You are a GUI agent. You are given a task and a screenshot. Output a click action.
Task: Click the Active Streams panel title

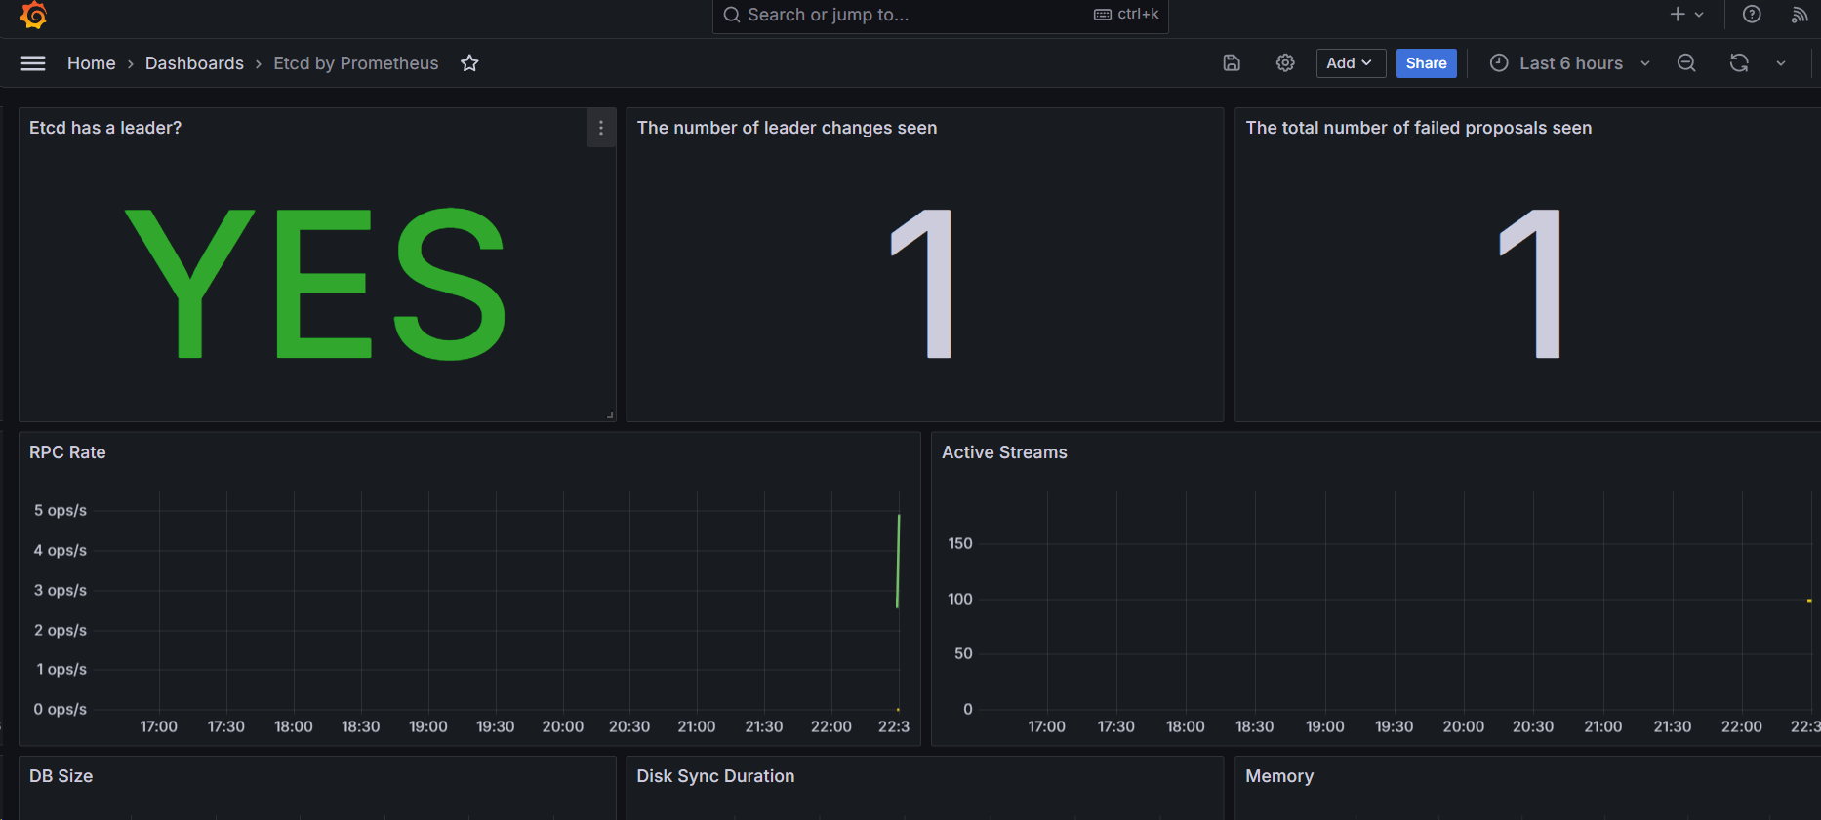(x=1004, y=452)
